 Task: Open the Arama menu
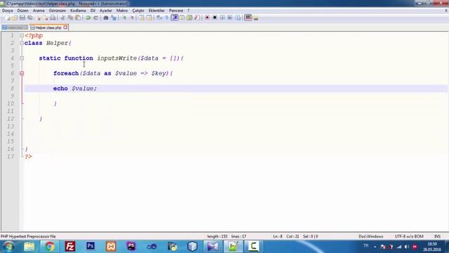pos(39,11)
